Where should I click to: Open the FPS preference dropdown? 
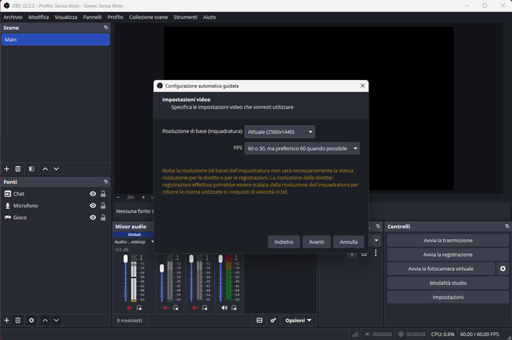click(302, 148)
